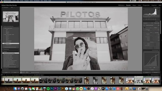Screen dimensions: 162x91
Task: Open Adobe Bridge from the Dock
Action: click(x=63, y=88)
